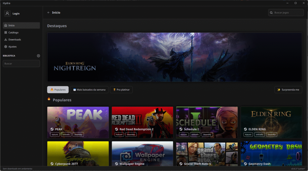The image size is (308, 171).
Task: Open the PEAK game card
Action: [78, 122]
